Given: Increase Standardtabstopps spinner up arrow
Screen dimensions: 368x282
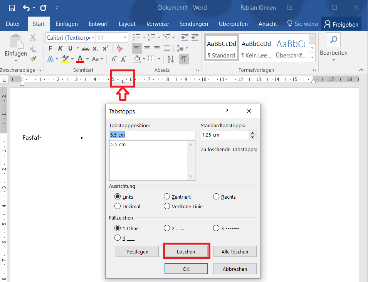Looking at the screenshot, I should coord(252,133).
